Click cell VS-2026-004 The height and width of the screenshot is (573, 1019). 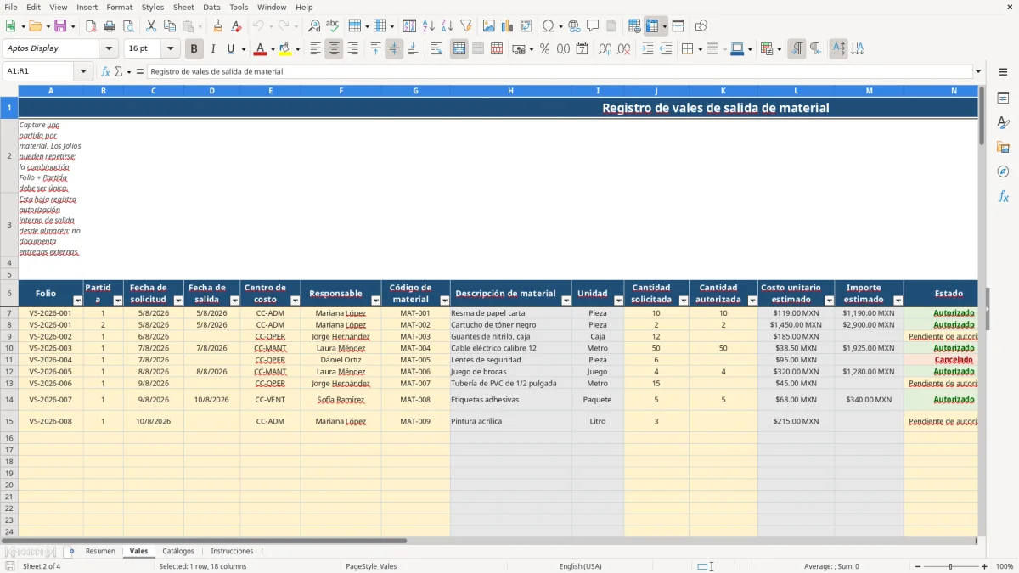50,360
